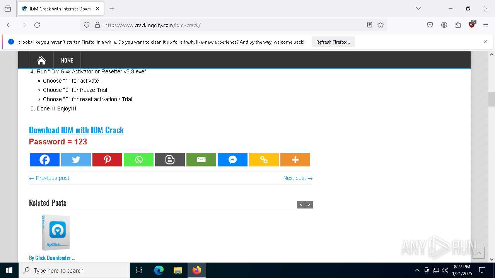Open File Explorer from the taskbar
The width and height of the screenshot is (495, 278).
178,270
